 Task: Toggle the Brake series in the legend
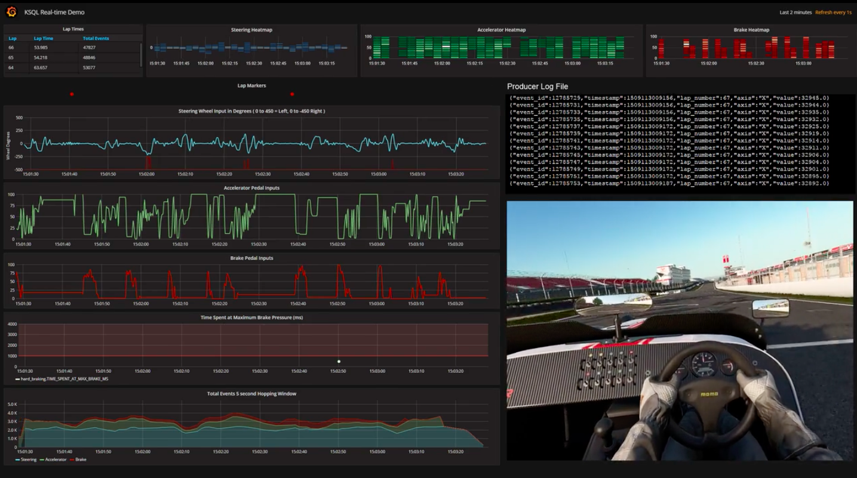point(78,460)
